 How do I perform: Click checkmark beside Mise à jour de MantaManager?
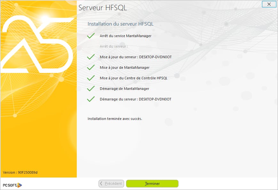(x=91, y=67)
